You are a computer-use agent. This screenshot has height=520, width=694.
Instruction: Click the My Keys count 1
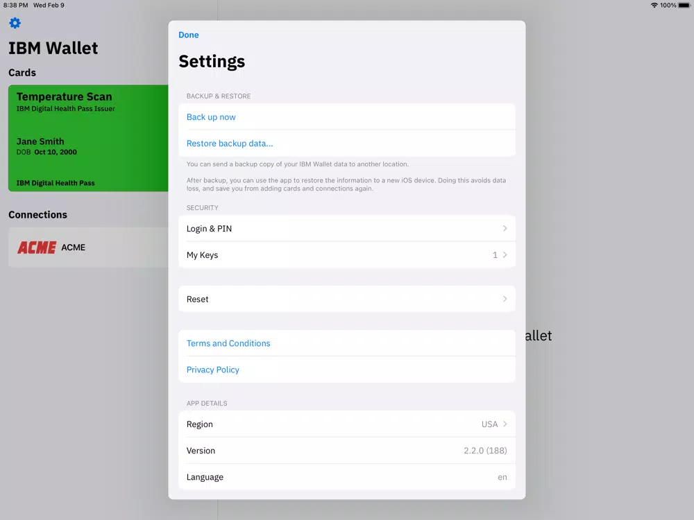495,254
